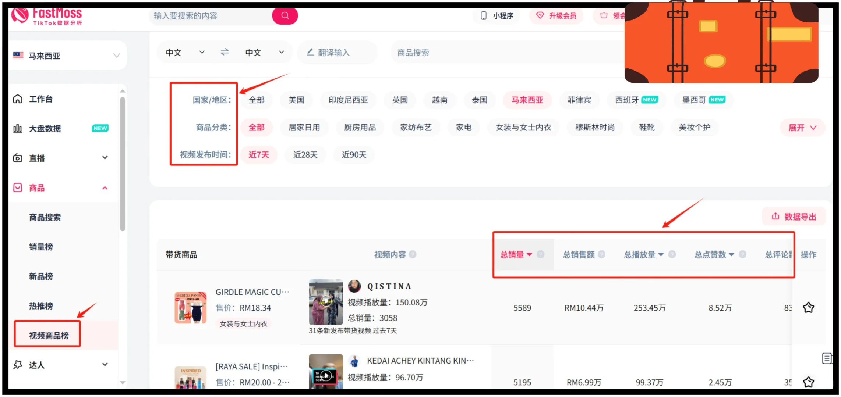Click the 达人 star-person icon
Image resolution: width=841 pixels, height=397 pixels.
18,365
